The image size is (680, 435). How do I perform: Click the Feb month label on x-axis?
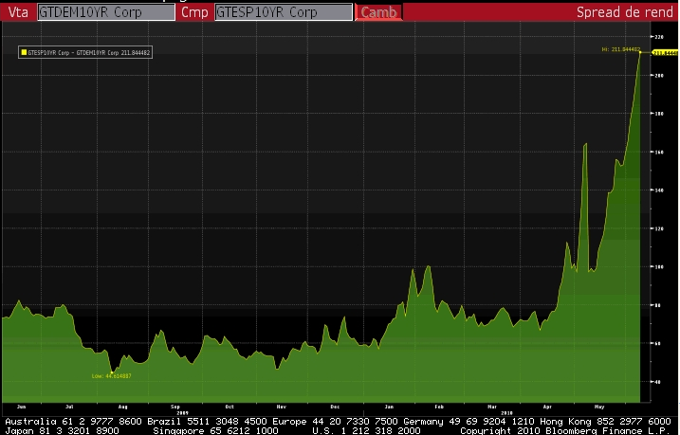pyautogui.click(x=439, y=407)
